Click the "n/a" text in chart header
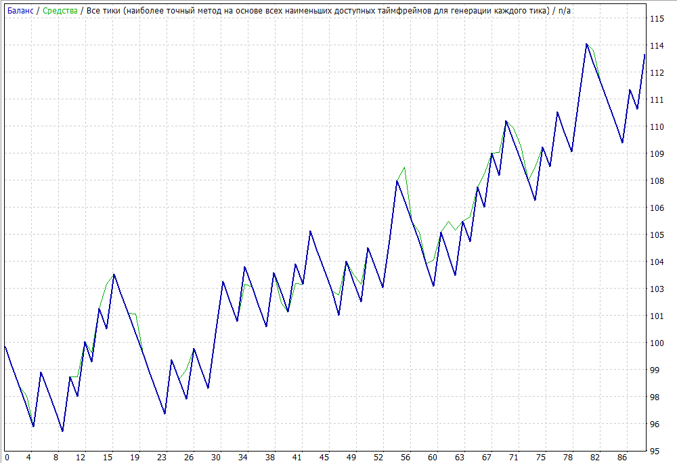This screenshot has height=463, width=677. click(565, 11)
